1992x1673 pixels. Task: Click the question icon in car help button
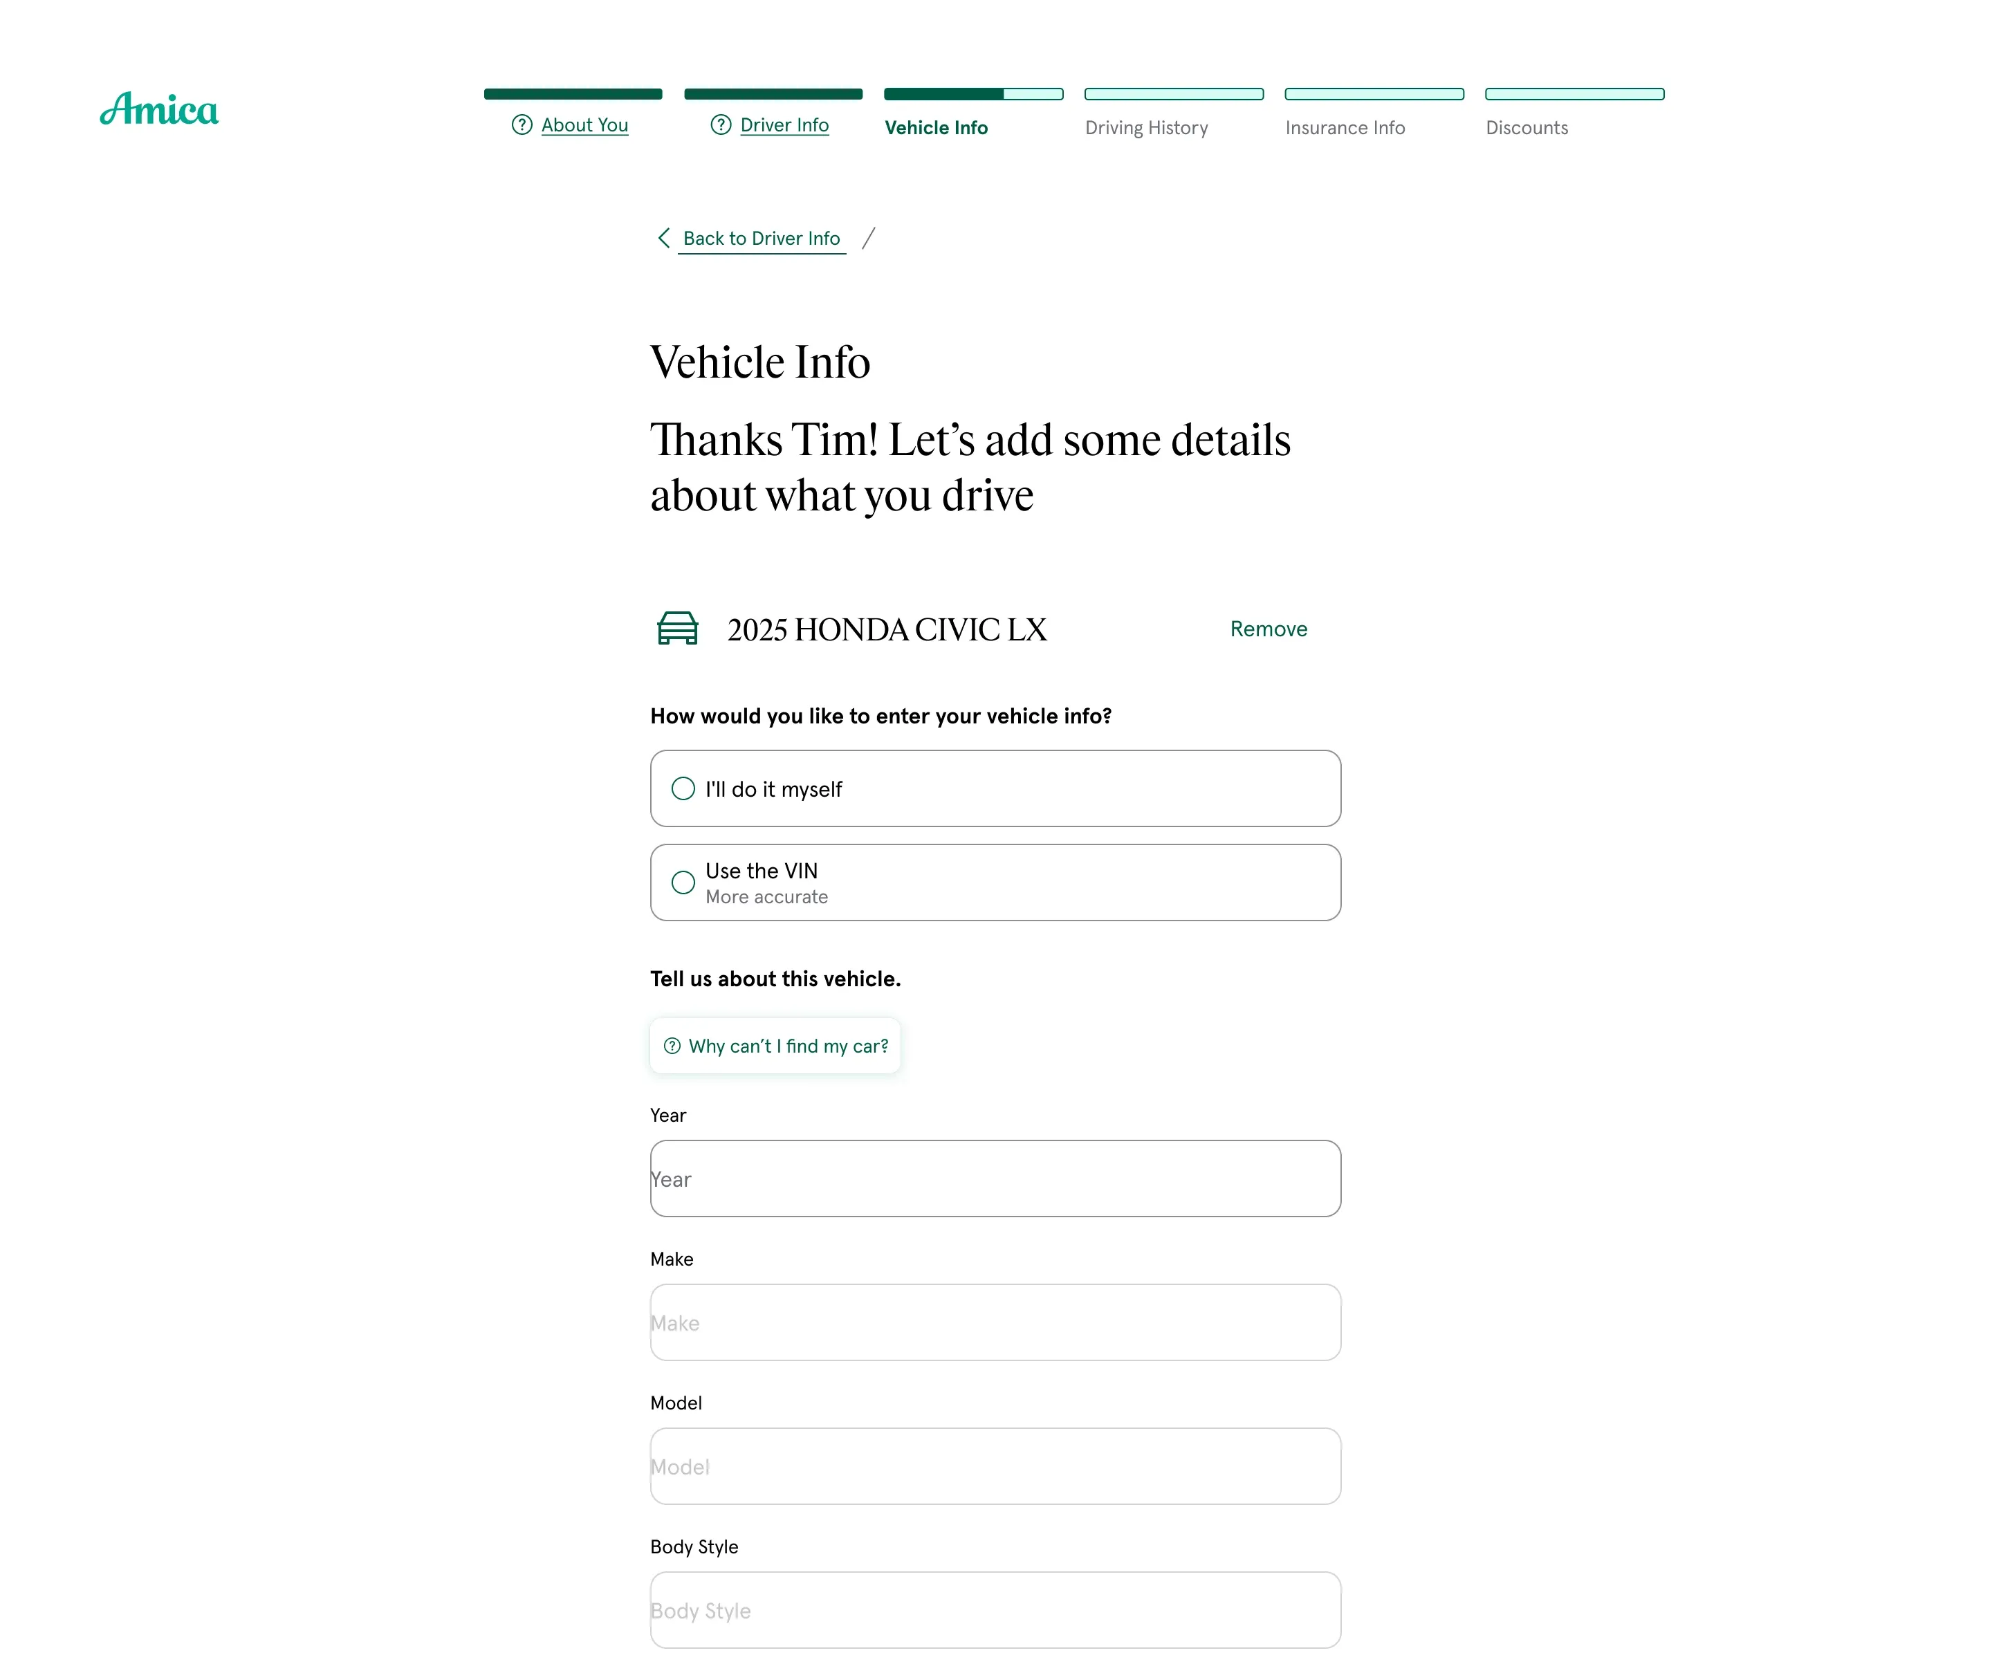point(672,1046)
